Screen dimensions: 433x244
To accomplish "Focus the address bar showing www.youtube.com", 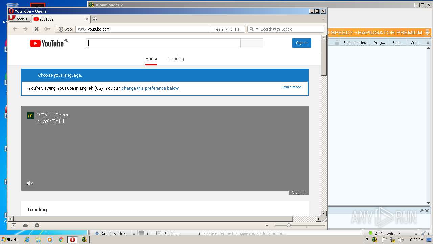I will tap(143, 29).
